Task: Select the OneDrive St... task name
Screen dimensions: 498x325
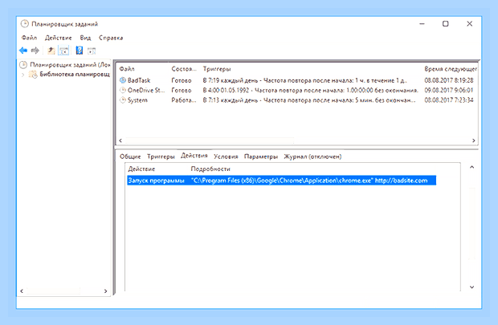Action: point(146,90)
